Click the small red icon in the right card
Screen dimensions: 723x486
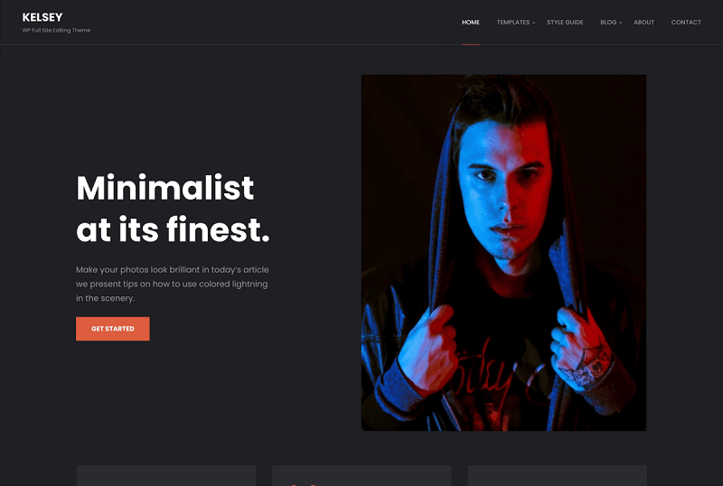[x=495, y=484]
